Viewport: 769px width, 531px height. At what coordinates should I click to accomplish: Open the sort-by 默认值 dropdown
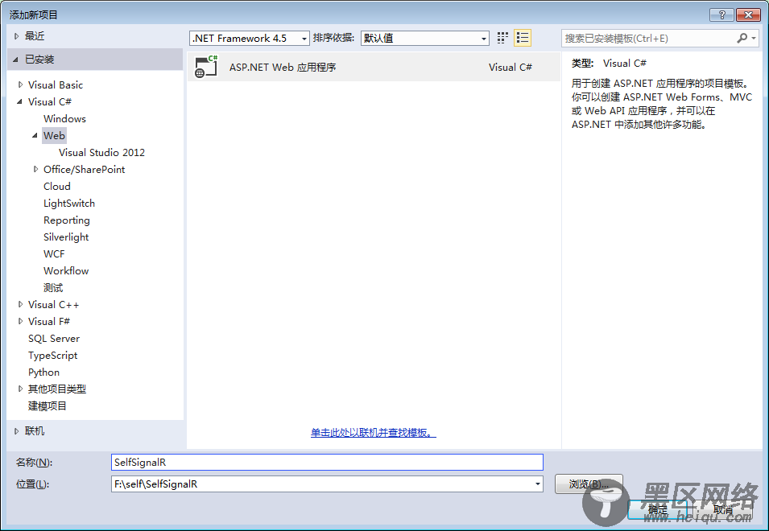click(424, 38)
